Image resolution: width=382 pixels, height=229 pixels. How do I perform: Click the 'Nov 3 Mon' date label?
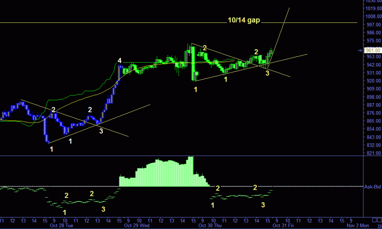click(x=358, y=225)
